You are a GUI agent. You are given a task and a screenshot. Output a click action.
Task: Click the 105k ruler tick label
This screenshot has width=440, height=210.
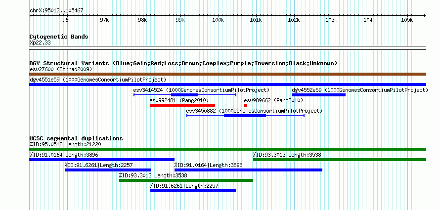click(x=407, y=20)
